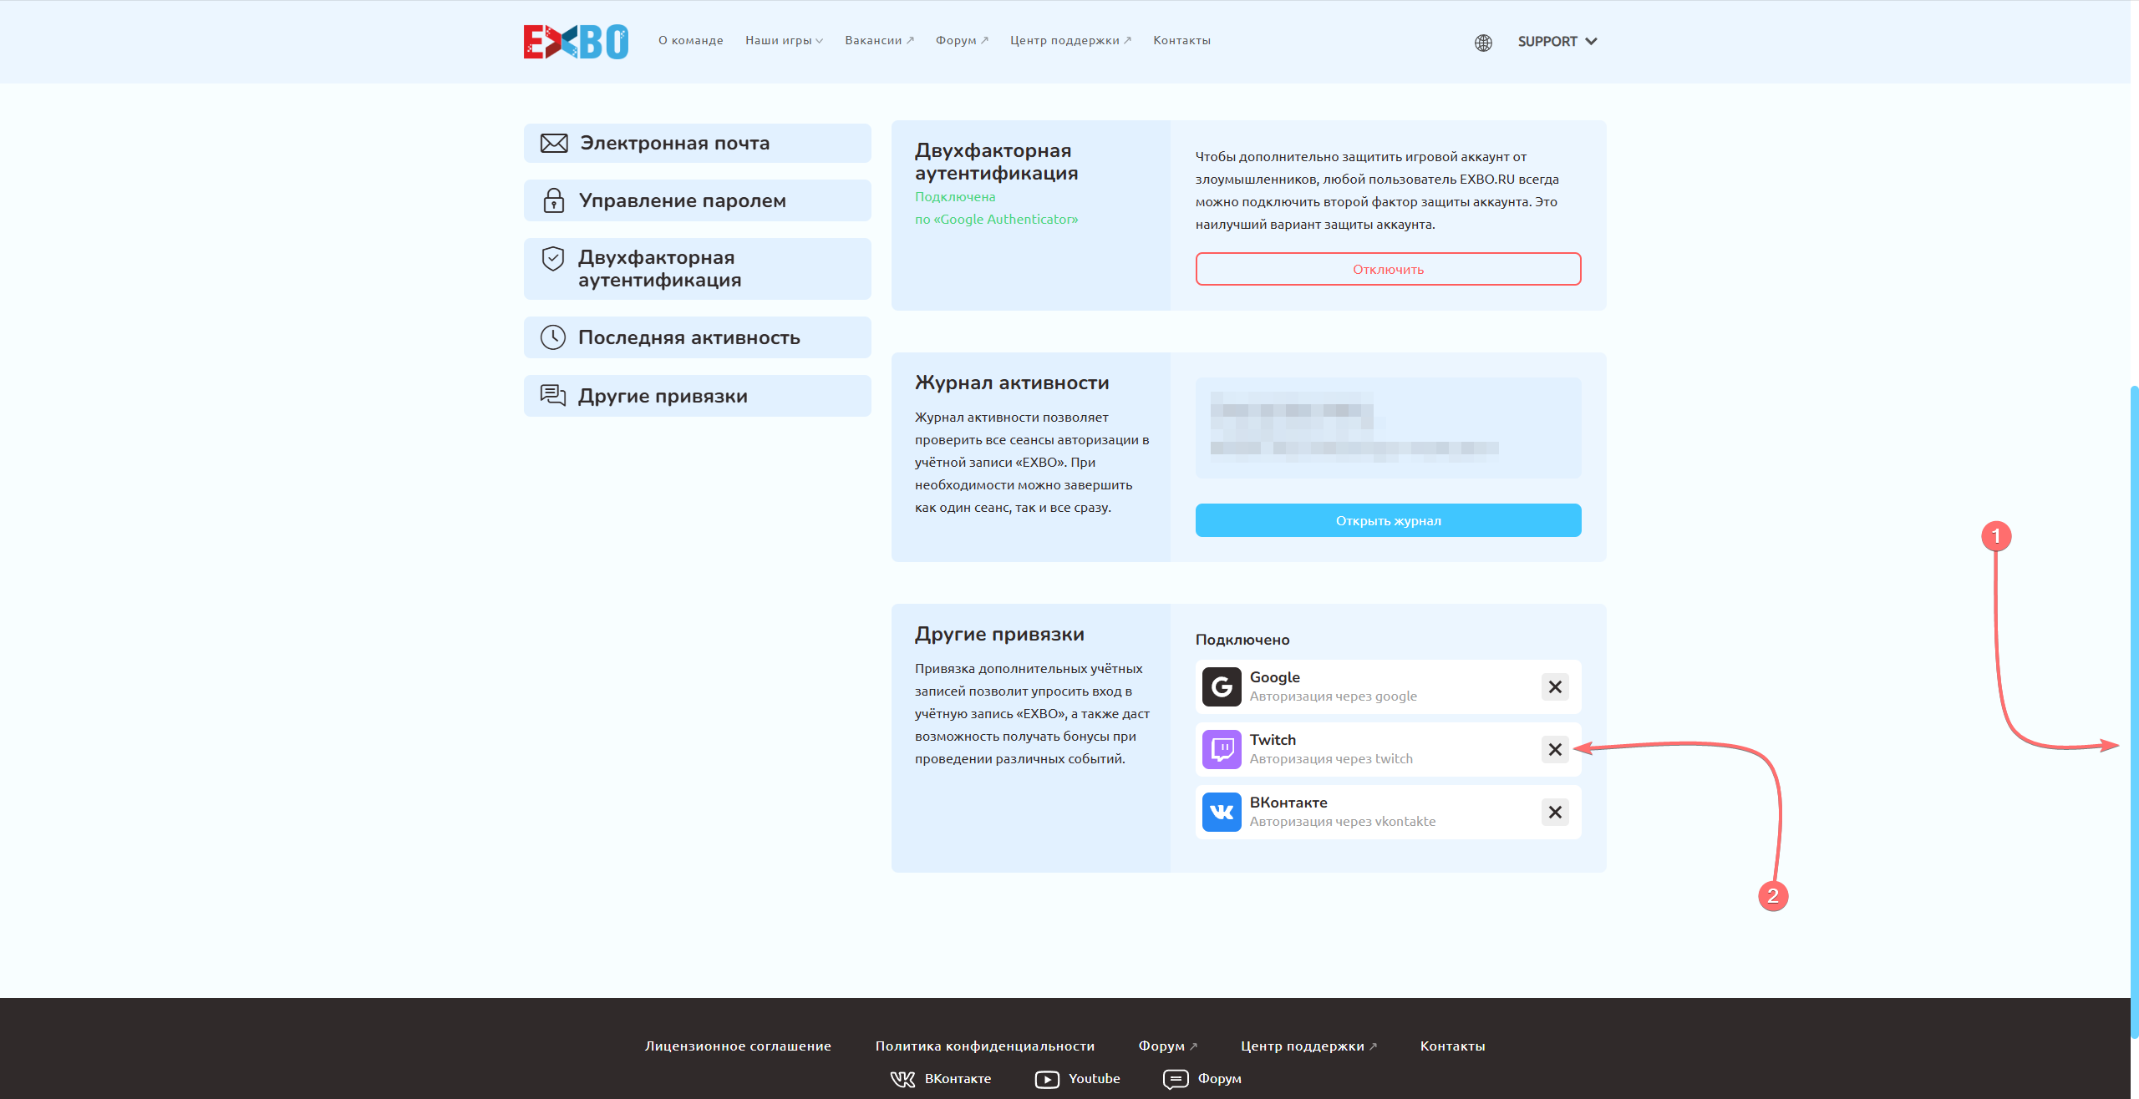
Task: Unlink the Google account
Action: [1555, 686]
